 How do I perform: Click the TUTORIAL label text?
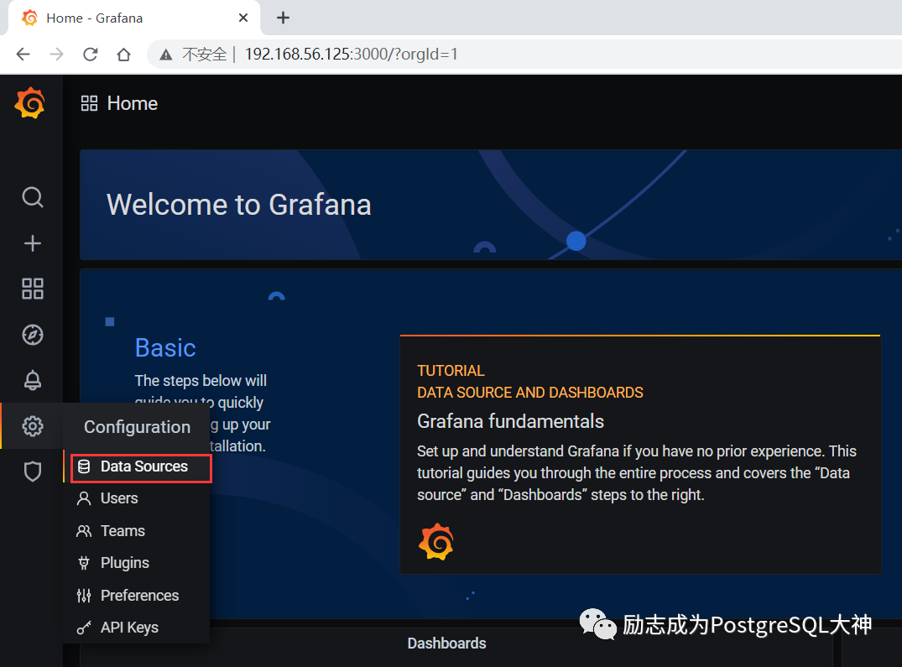tap(451, 371)
